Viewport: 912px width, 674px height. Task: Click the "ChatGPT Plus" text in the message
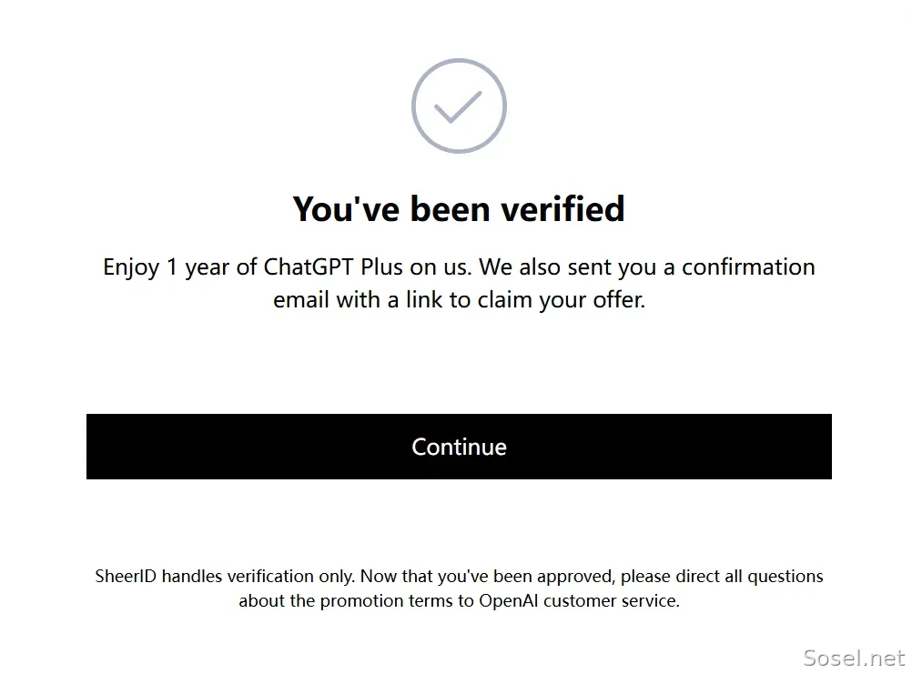[x=333, y=267]
